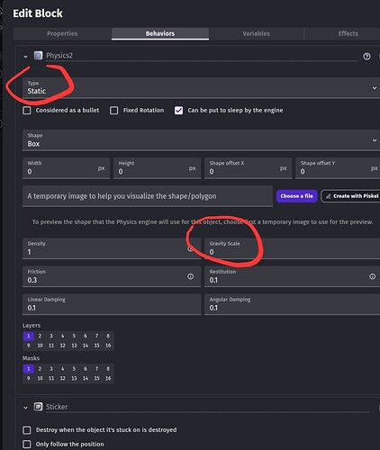Edit the Shape offset Y field
380x450 pixels.
point(338,168)
